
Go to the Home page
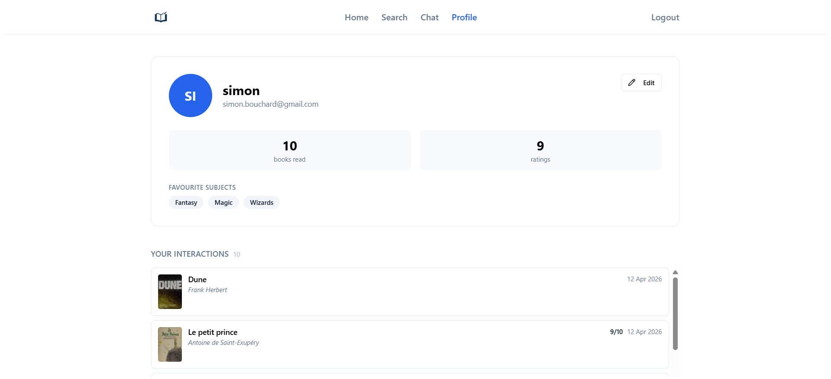click(356, 17)
